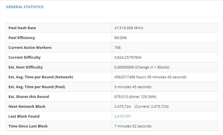
Task: Open the Last Block Found link 2,475,707
Action: click(x=123, y=116)
